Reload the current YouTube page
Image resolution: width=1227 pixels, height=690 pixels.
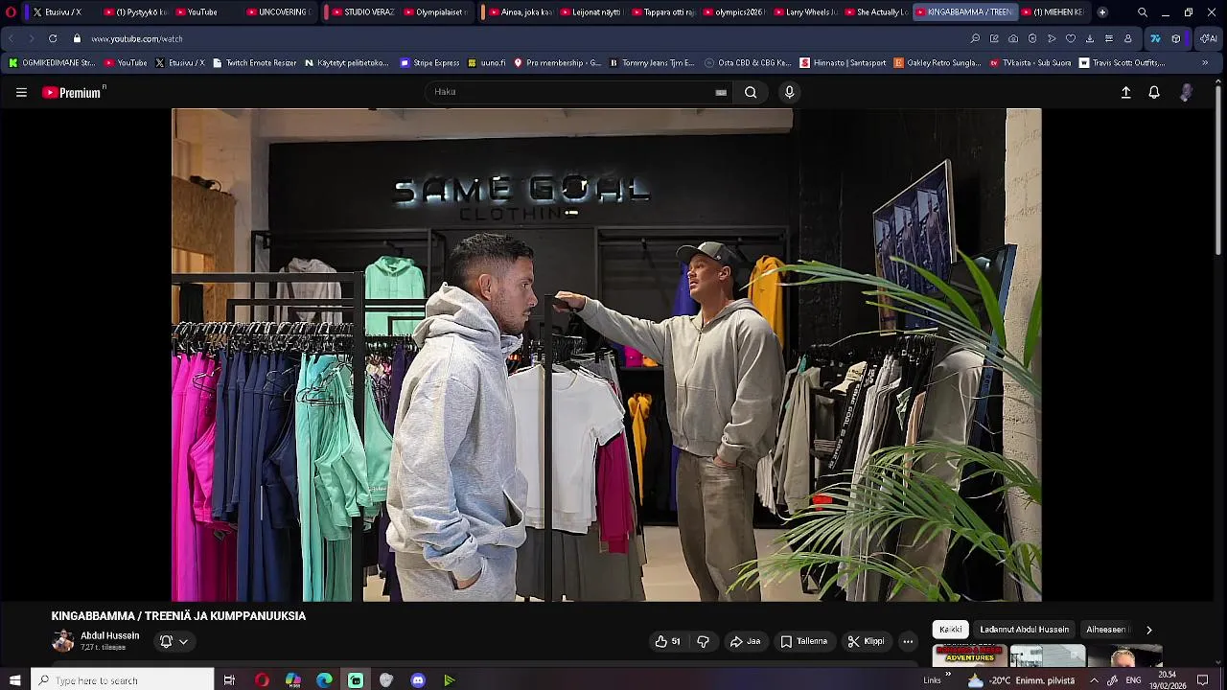[x=52, y=38]
